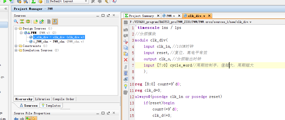Click the search icon in Sources panel

point(16,22)
